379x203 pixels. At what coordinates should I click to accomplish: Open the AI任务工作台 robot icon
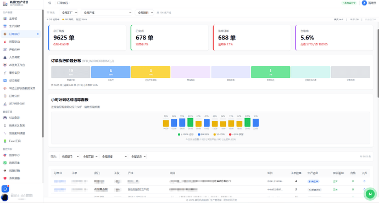pyautogui.click(x=5, y=65)
